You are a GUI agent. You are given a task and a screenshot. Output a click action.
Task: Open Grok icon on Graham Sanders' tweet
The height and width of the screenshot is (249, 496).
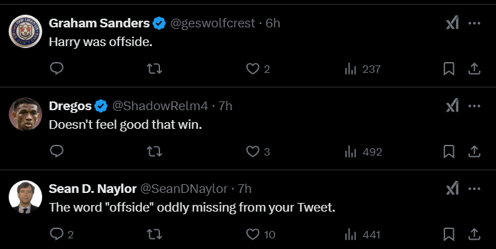[452, 23]
